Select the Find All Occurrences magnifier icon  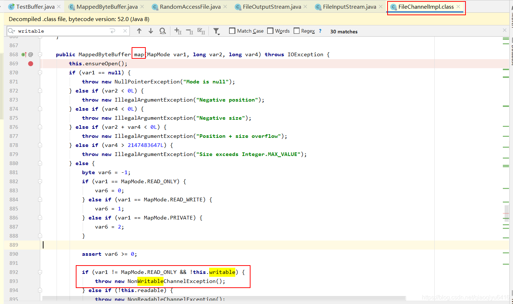(162, 31)
